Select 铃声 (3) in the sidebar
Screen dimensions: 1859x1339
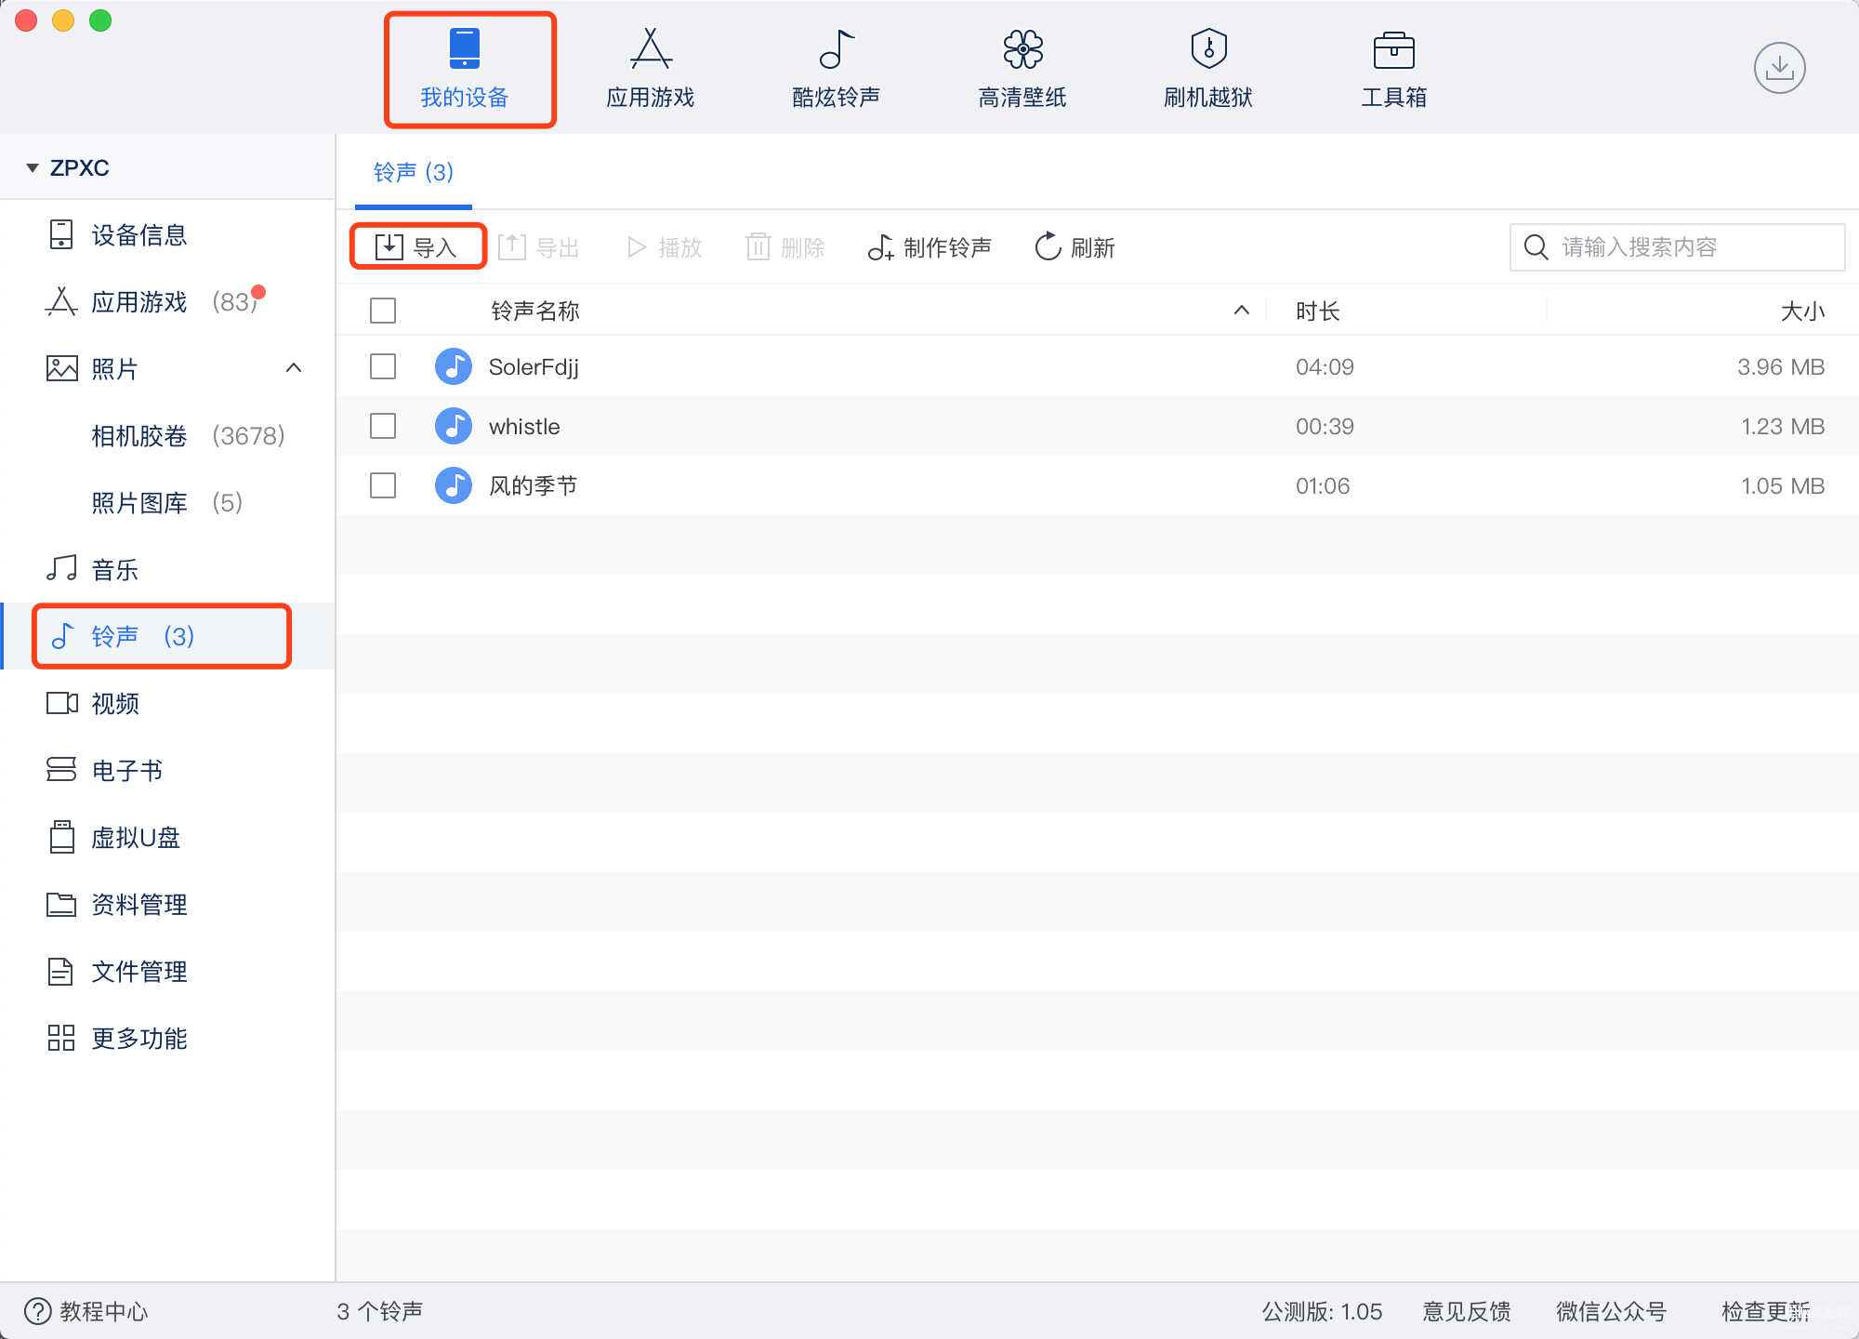(x=167, y=636)
